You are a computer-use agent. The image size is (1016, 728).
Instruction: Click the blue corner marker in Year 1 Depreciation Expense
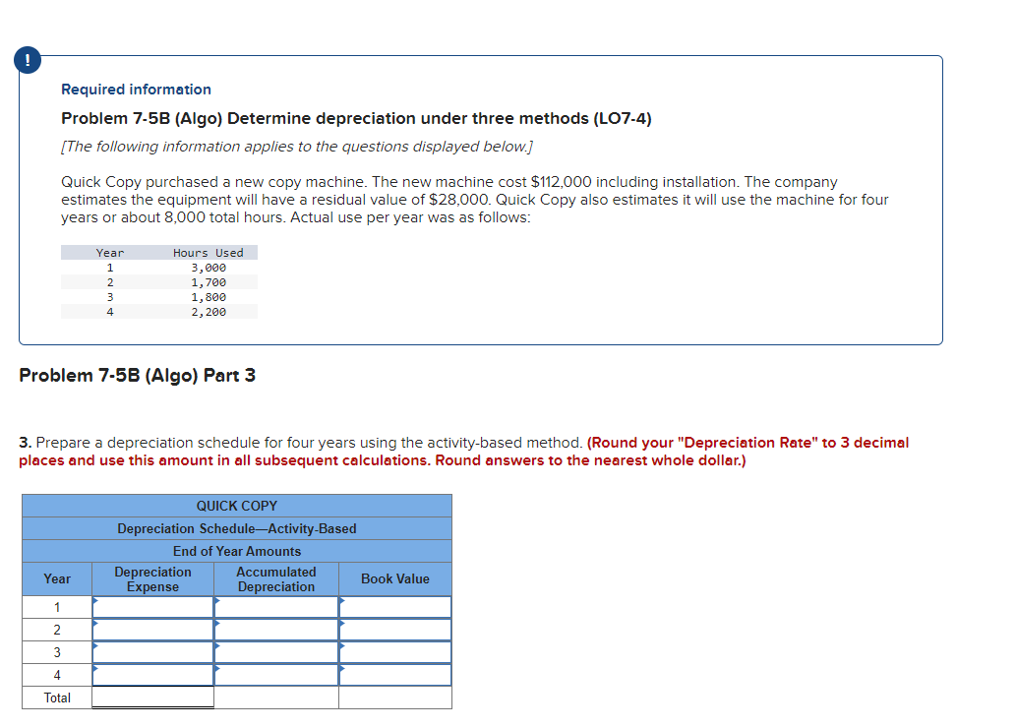pos(93,601)
